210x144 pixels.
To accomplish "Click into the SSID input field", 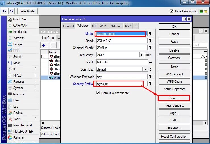I will (122, 62).
